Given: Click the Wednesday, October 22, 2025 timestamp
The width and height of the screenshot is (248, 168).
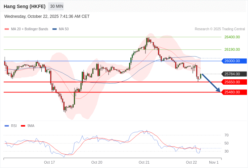Looking at the screenshot, I should (47, 16).
